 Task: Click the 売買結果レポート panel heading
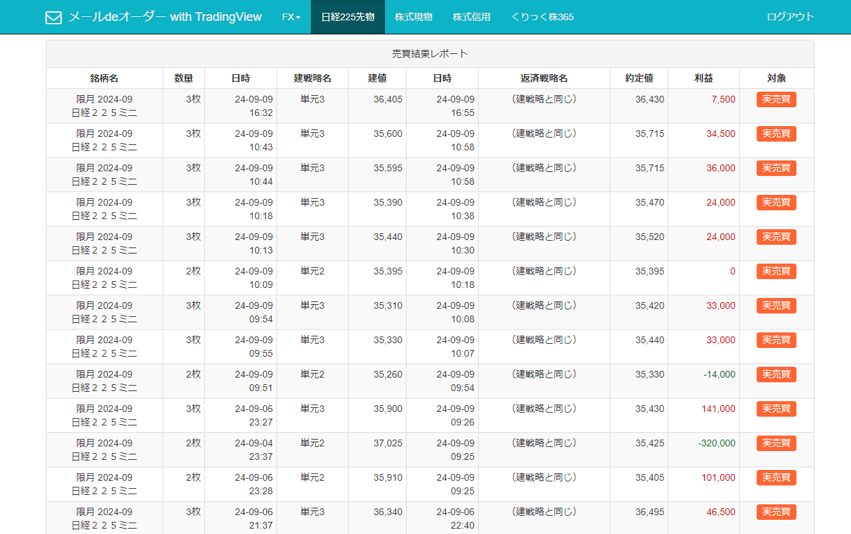pyautogui.click(x=430, y=54)
